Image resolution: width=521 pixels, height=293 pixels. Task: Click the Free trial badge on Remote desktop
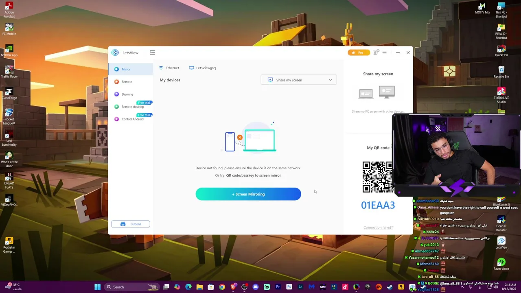[144, 103]
